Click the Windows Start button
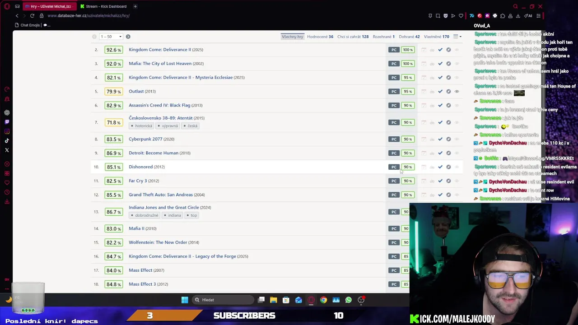This screenshot has width=578, height=325. click(x=185, y=300)
